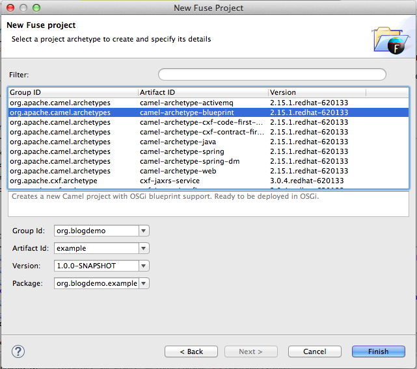Click org.apache.cxf.archetype group cell

click(53, 181)
